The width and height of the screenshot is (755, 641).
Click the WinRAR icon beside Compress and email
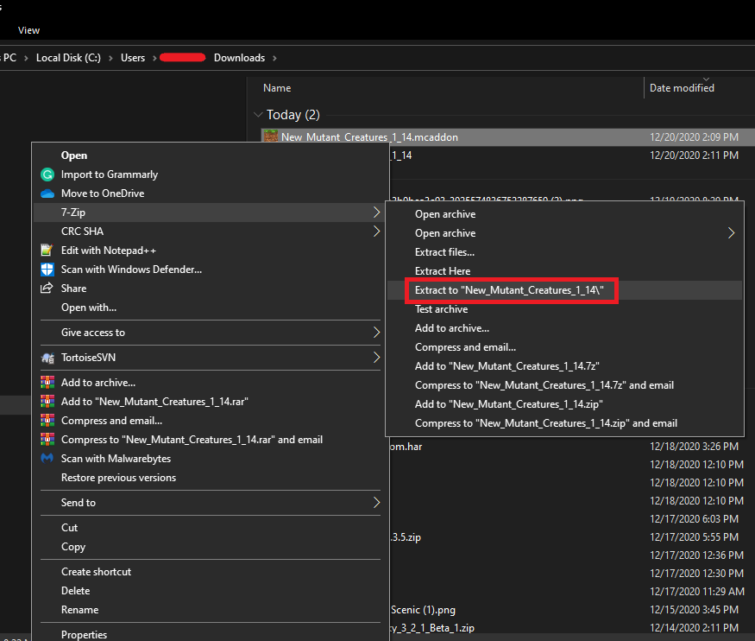point(46,420)
